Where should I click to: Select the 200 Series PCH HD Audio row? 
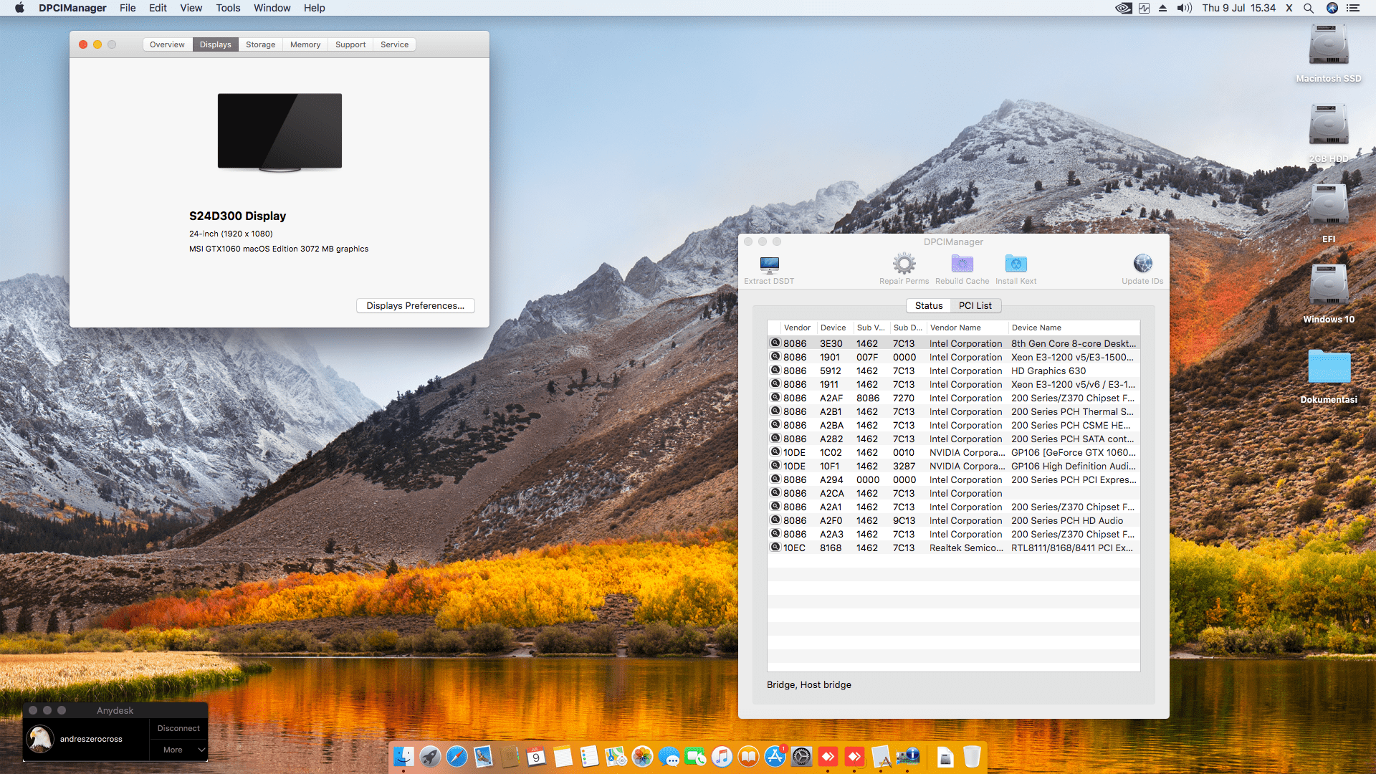(953, 520)
